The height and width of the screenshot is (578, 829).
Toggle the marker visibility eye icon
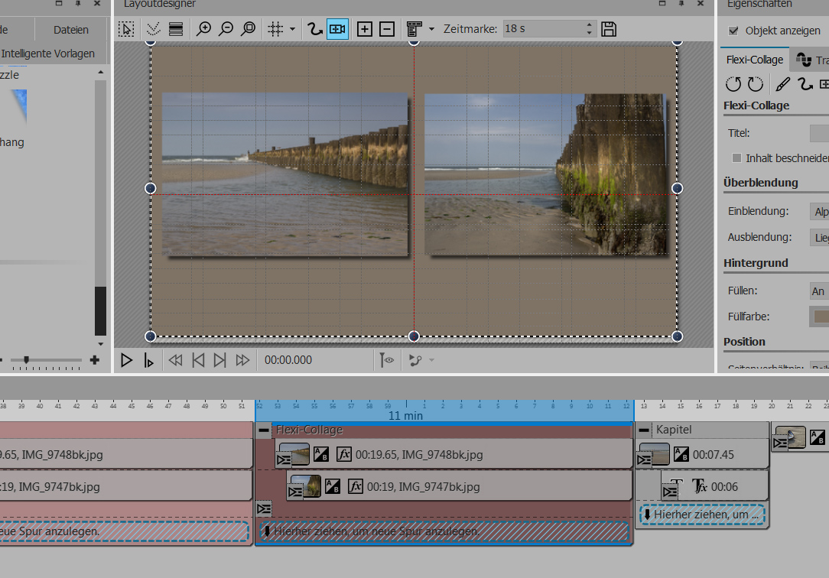387,360
